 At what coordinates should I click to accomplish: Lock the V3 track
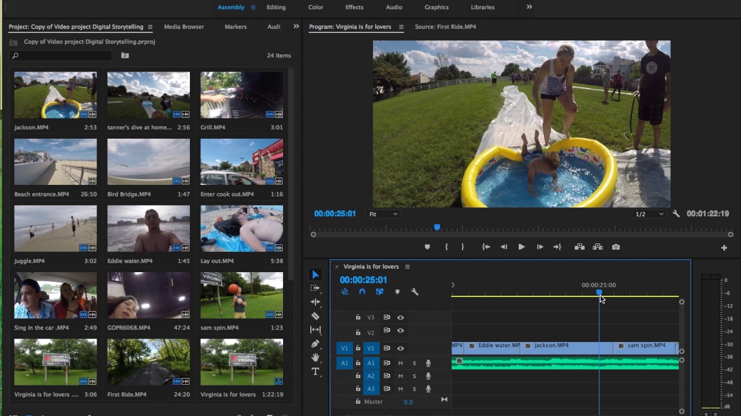(358, 317)
